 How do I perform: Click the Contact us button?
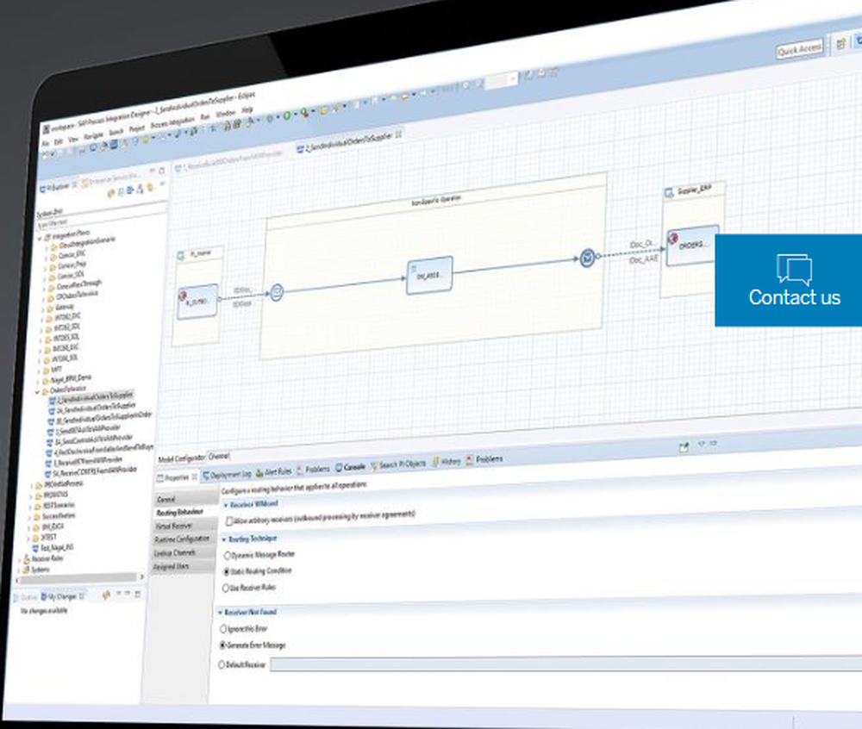(x=789, y=280)
